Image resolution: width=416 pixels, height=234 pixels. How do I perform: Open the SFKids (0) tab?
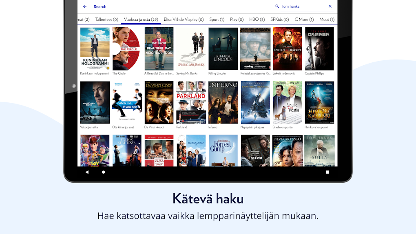click(280, 20)
